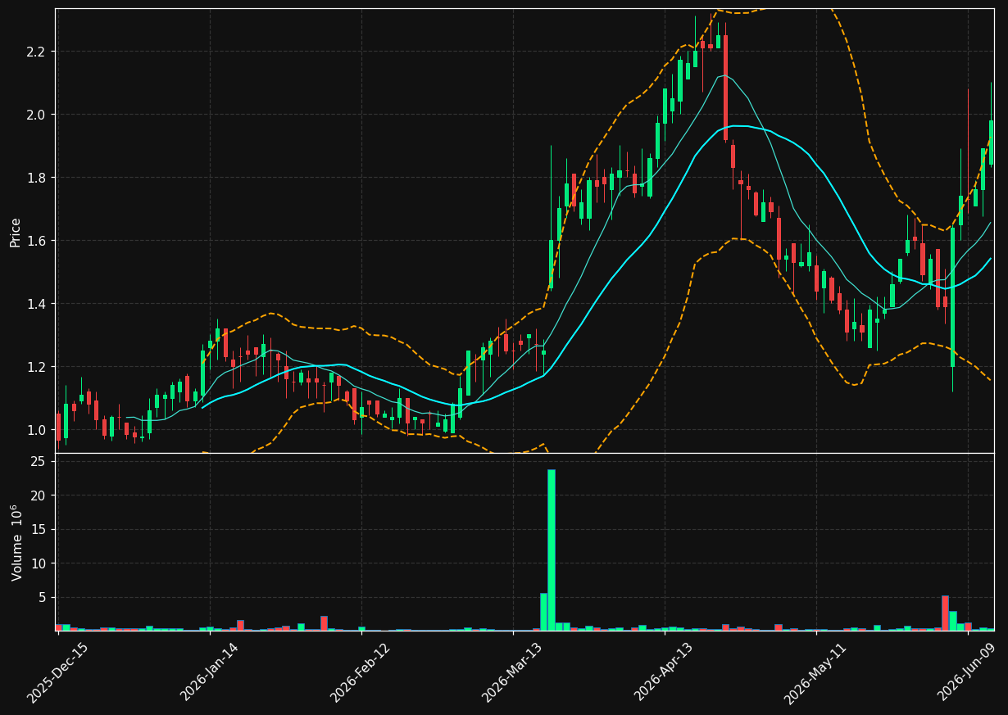Screen dimensions: 1008x715
Task: Click the 2026-Jan-14 date label
Action: pyautogui.click(x=210, y=672)
